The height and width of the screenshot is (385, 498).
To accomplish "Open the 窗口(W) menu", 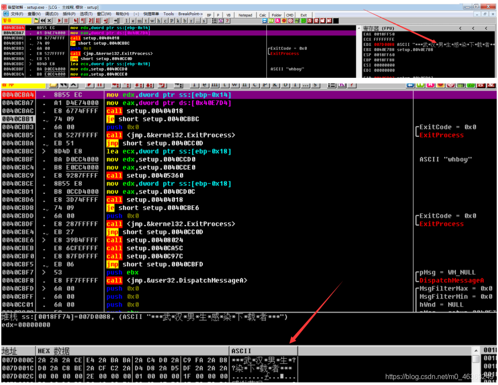I will pos(104,14).
